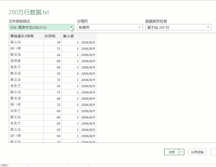The height and width of the screenshot is (167, 216).
Task: Select the second column header in preview
Action: (52, 36)
